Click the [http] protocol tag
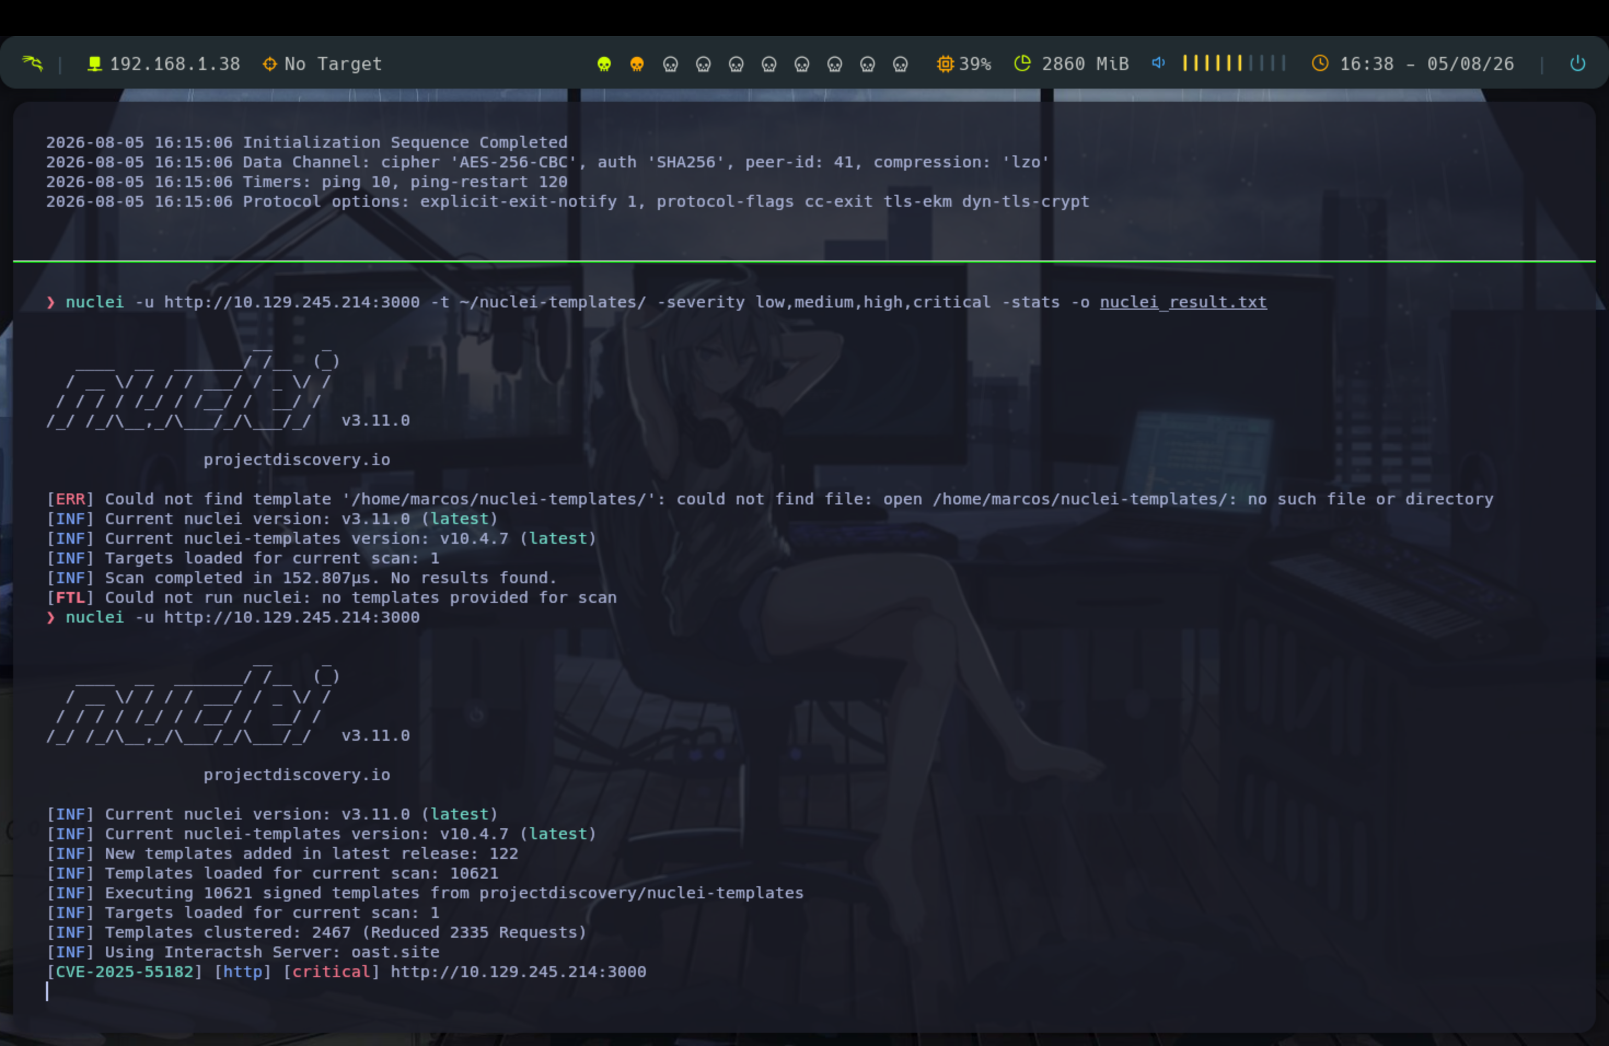Image resolution: width=1609 pixels, height=1046 pixels. pos(242,972)
